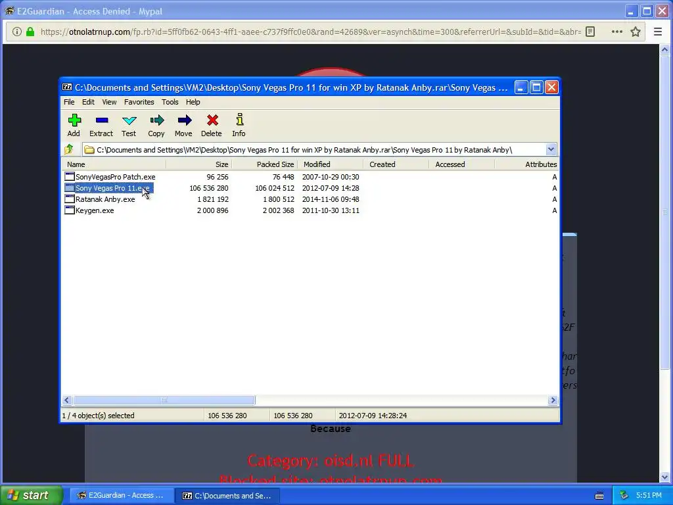Image resolution: width=673 pixels, height=505 pixels.
Task: Click the horizontal scrollbar left arrow in 7-Zip
Action: coord(66,400)
